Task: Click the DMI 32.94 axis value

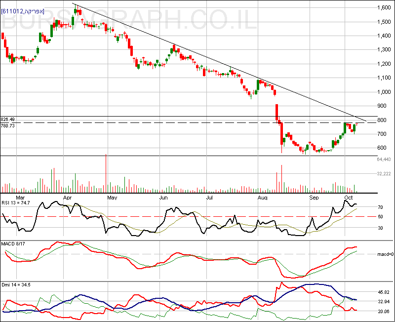Action: (384, 302)
